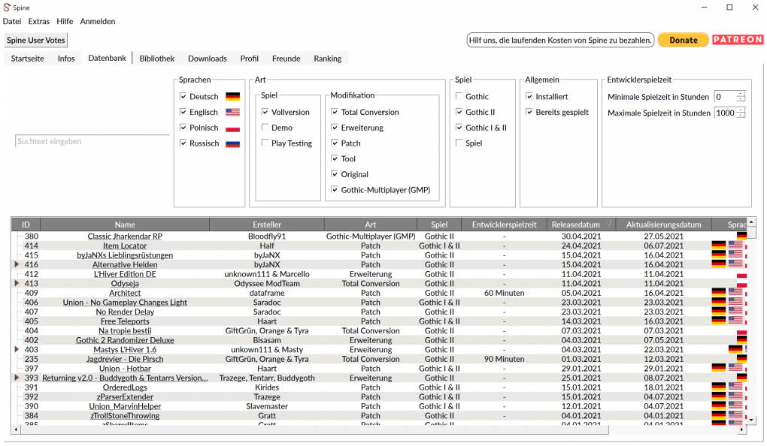Viewport: 767px width, 446px height.
Task: Click German flag in Item Locator row
Action: (719, 246)
